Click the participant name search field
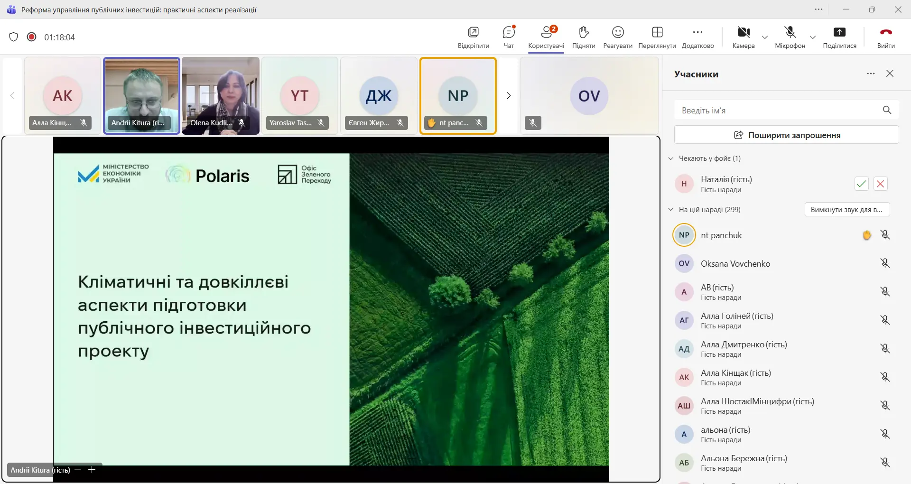Screen dimensions: 911x484 click(x=778, y=110)
